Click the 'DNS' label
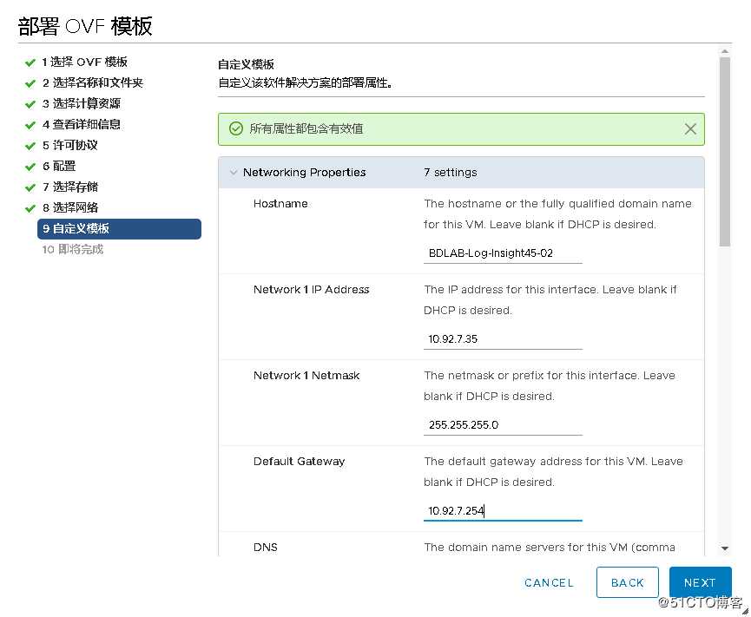Image resolution: width=751 pixels, height=617 pixels. 266,547
